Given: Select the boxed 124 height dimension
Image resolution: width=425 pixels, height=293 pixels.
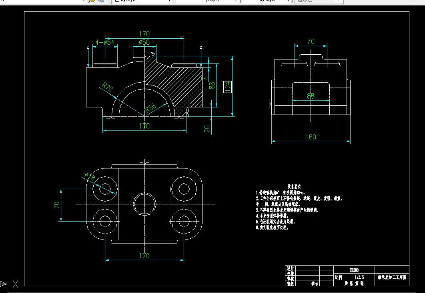Looking at the screenshot, I should point(227,87).
